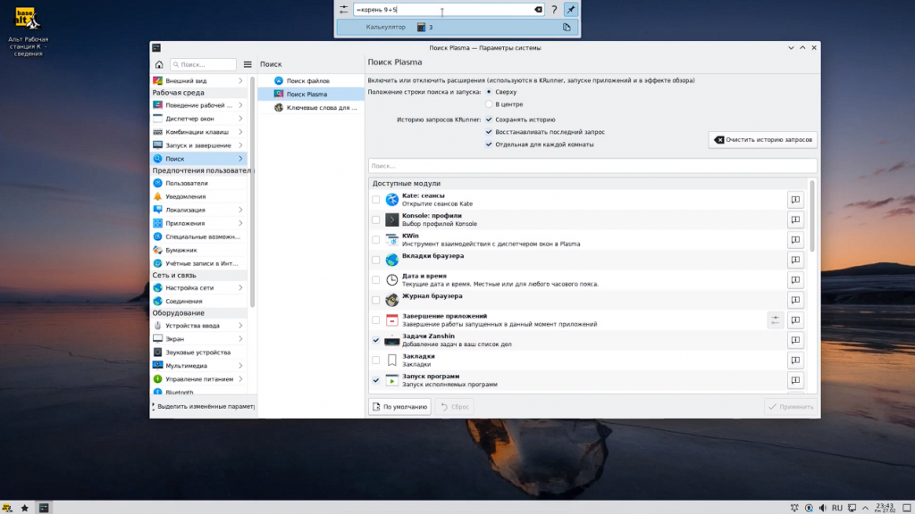The image size is (915, 514).
Task: Enable Kate: сеансы module checkbox
Action: click(x=376, y=199)
